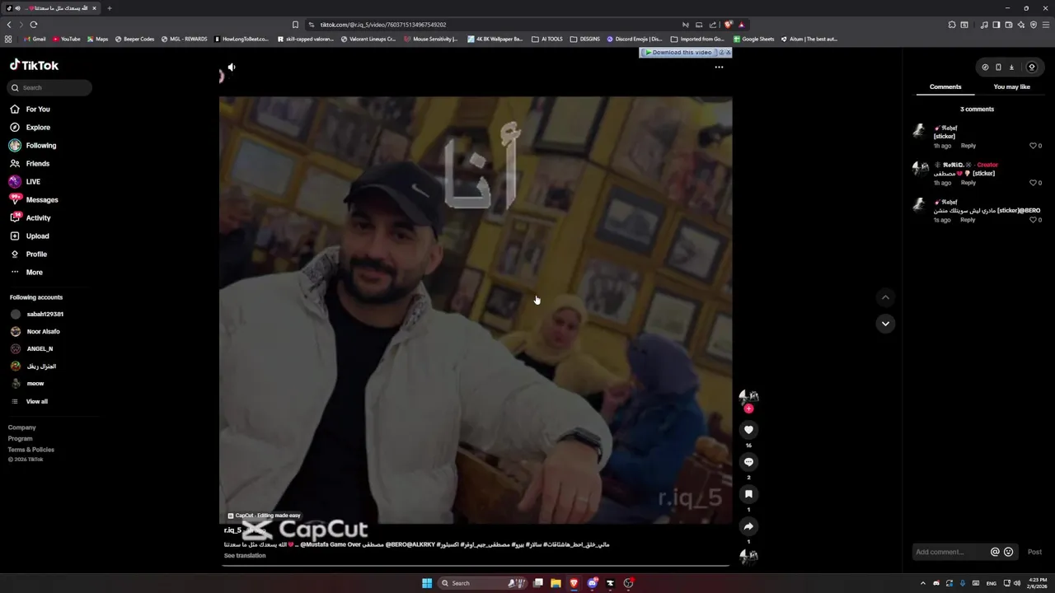Viewport: 1055px width, 593px height.
Task: Open Terms & Policies footer link
Action: point(31,450)
